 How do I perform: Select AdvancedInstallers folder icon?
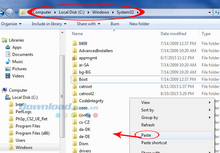75,50
